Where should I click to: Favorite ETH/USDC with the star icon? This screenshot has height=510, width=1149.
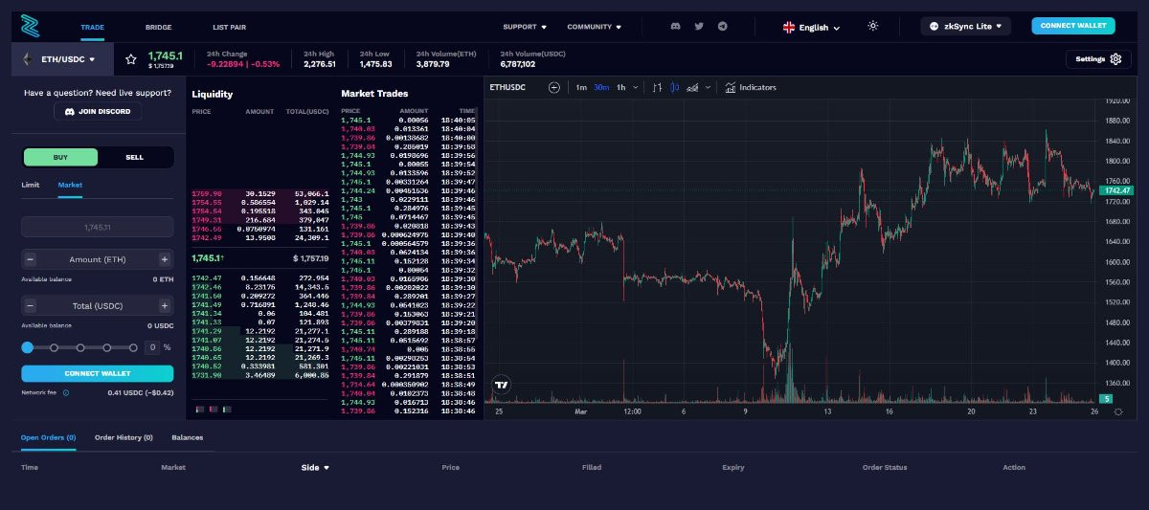[131, 59]
